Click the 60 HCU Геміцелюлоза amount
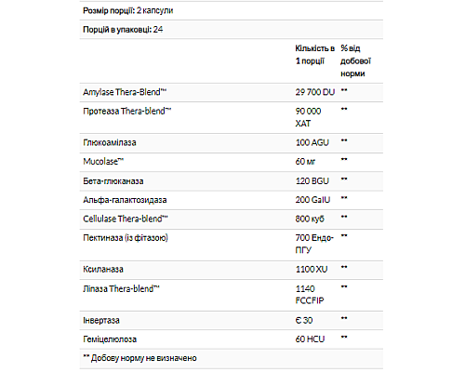The height and width of the screenshot is (372, 465). click(x=310, y=339)
